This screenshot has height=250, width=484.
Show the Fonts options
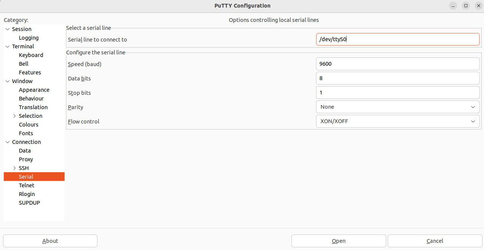point(26,133)
